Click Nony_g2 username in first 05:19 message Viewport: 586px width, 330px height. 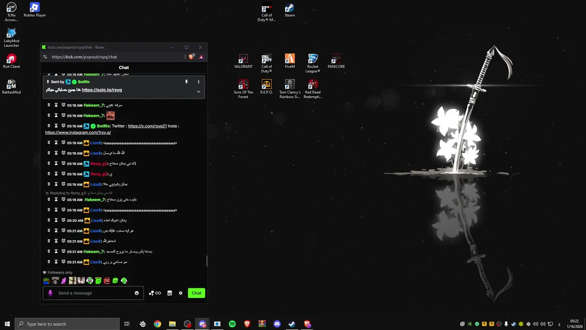[x=98, y=164]
